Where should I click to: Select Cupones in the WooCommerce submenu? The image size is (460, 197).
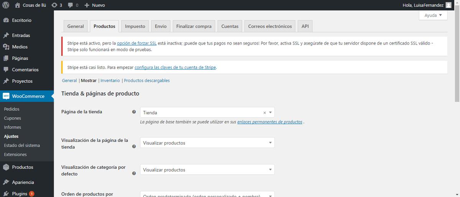tap(13, 118)
